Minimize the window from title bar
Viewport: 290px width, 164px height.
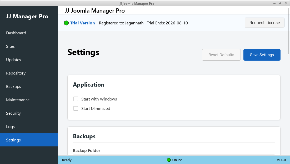point(274,3)
